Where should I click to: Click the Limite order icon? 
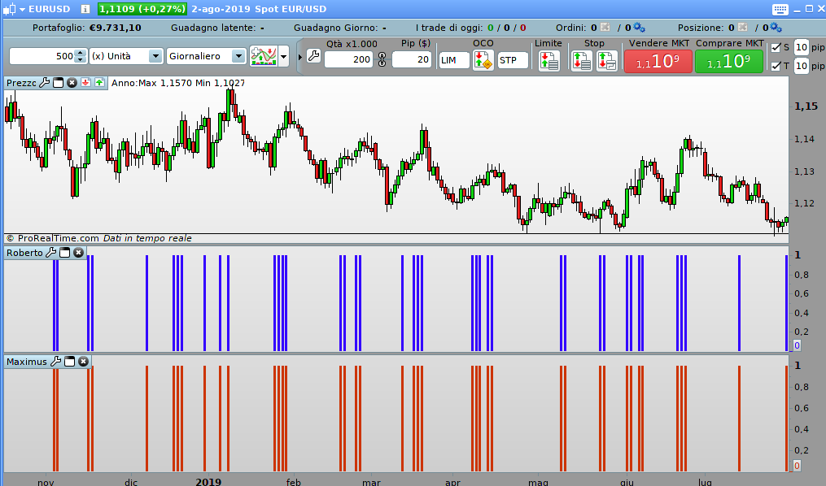click(549, 60)
